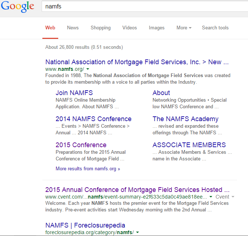
Task: Click the foreclosurepedia.org/category/namfs/ URL text
Action: (90, 232)
